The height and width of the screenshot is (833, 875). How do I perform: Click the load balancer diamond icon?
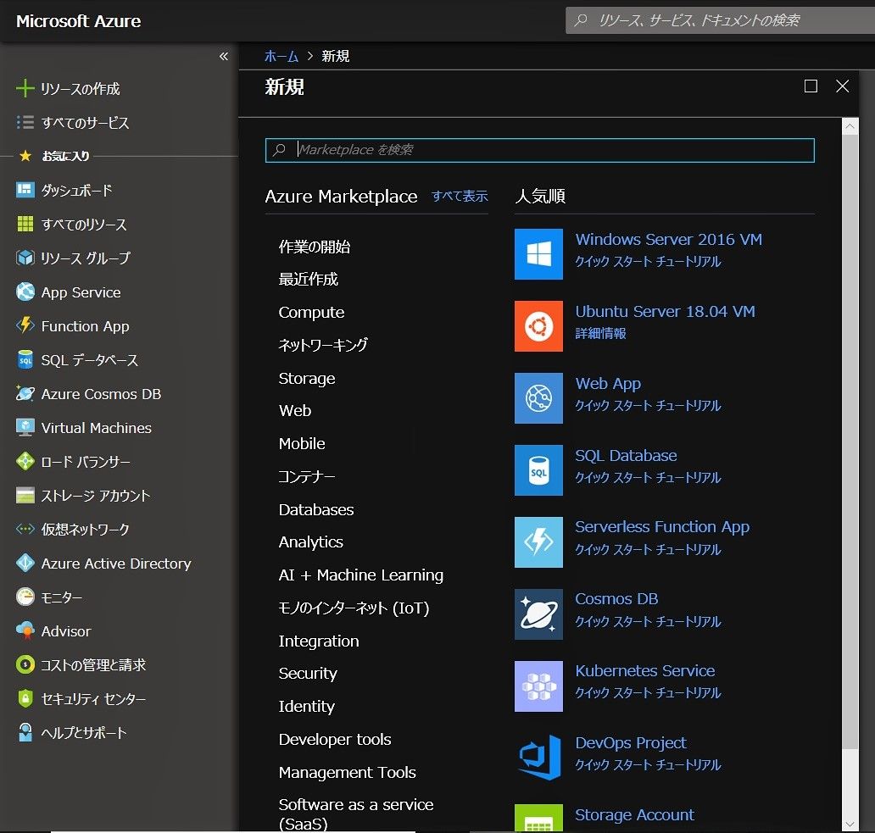click(25, 461)
